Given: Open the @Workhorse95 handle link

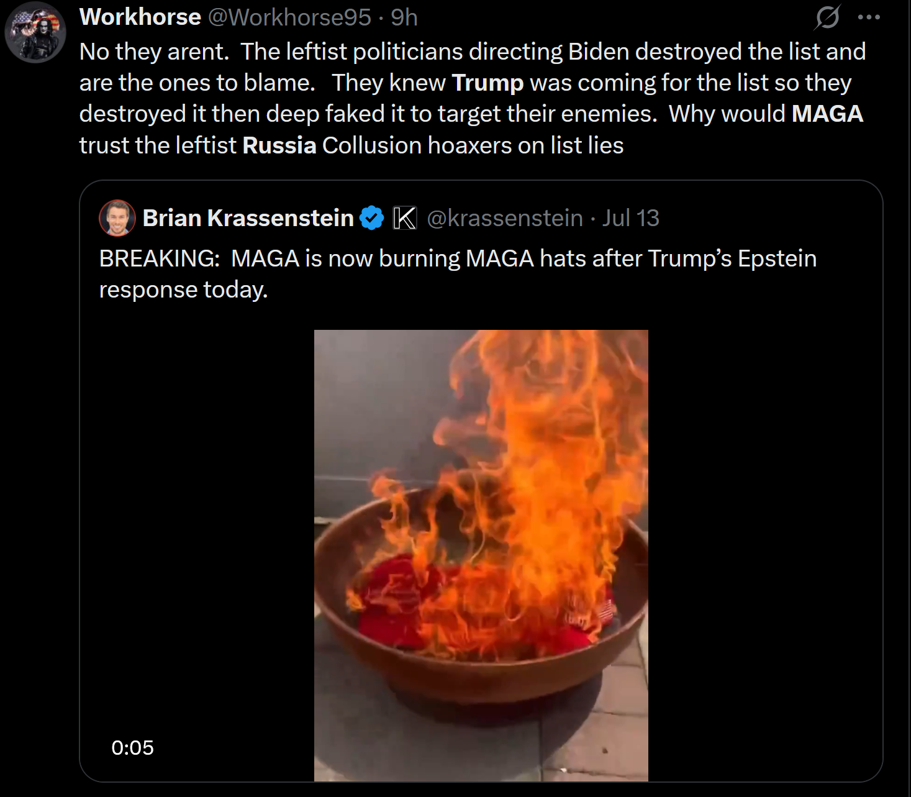Looking at the screenshot, I should point(289,17).
